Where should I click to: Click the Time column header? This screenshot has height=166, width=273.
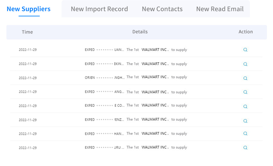point(27,32)
